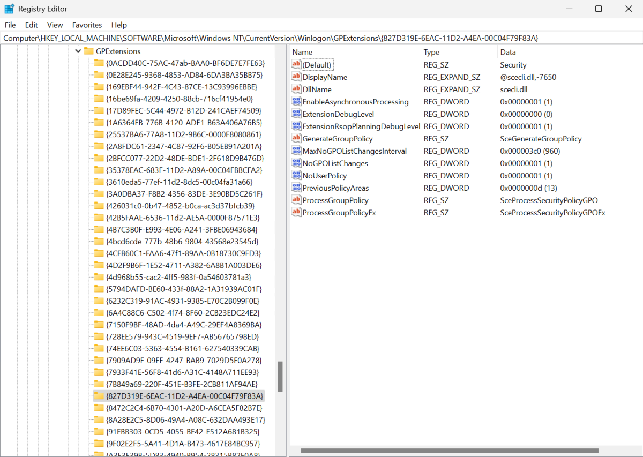Open the Edit menu
The height and width of the screenshot is (457, 643).
tap(31, 25)
